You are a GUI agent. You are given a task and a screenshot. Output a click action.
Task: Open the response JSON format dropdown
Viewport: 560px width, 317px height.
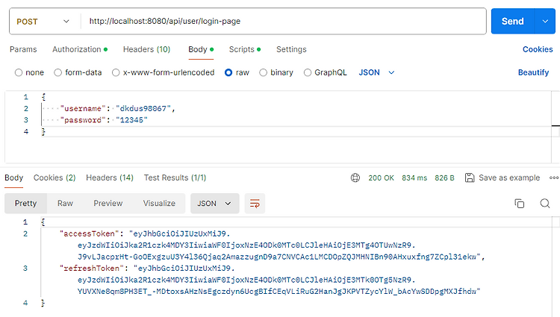point(214,203)
